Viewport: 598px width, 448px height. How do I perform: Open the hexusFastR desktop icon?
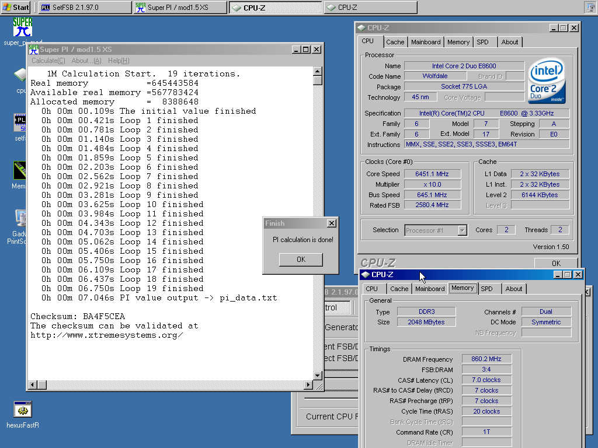point(23,410)
